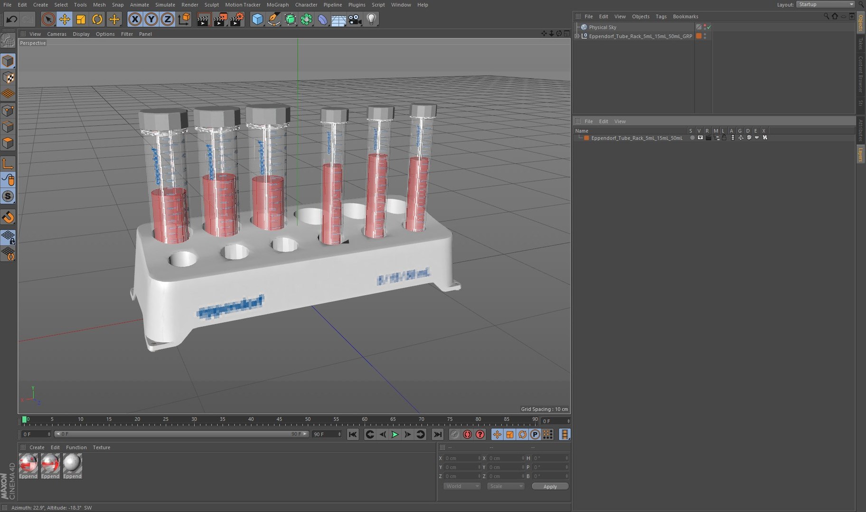The height and width of the screenshot is (512, 866).
Task: Toggle layer visibility eye icon
Action: (x=700, y=138)
